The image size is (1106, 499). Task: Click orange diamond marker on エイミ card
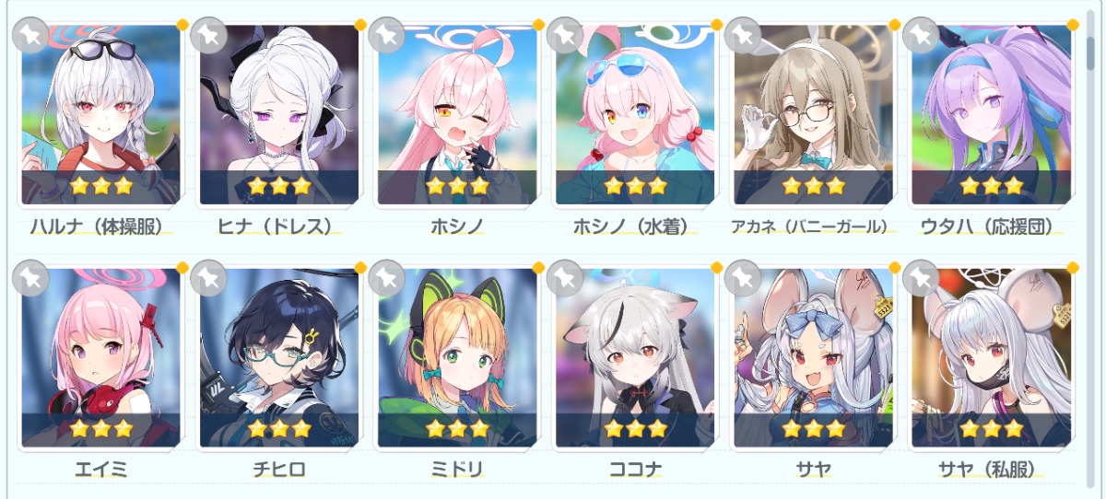(x=182, y=268)
